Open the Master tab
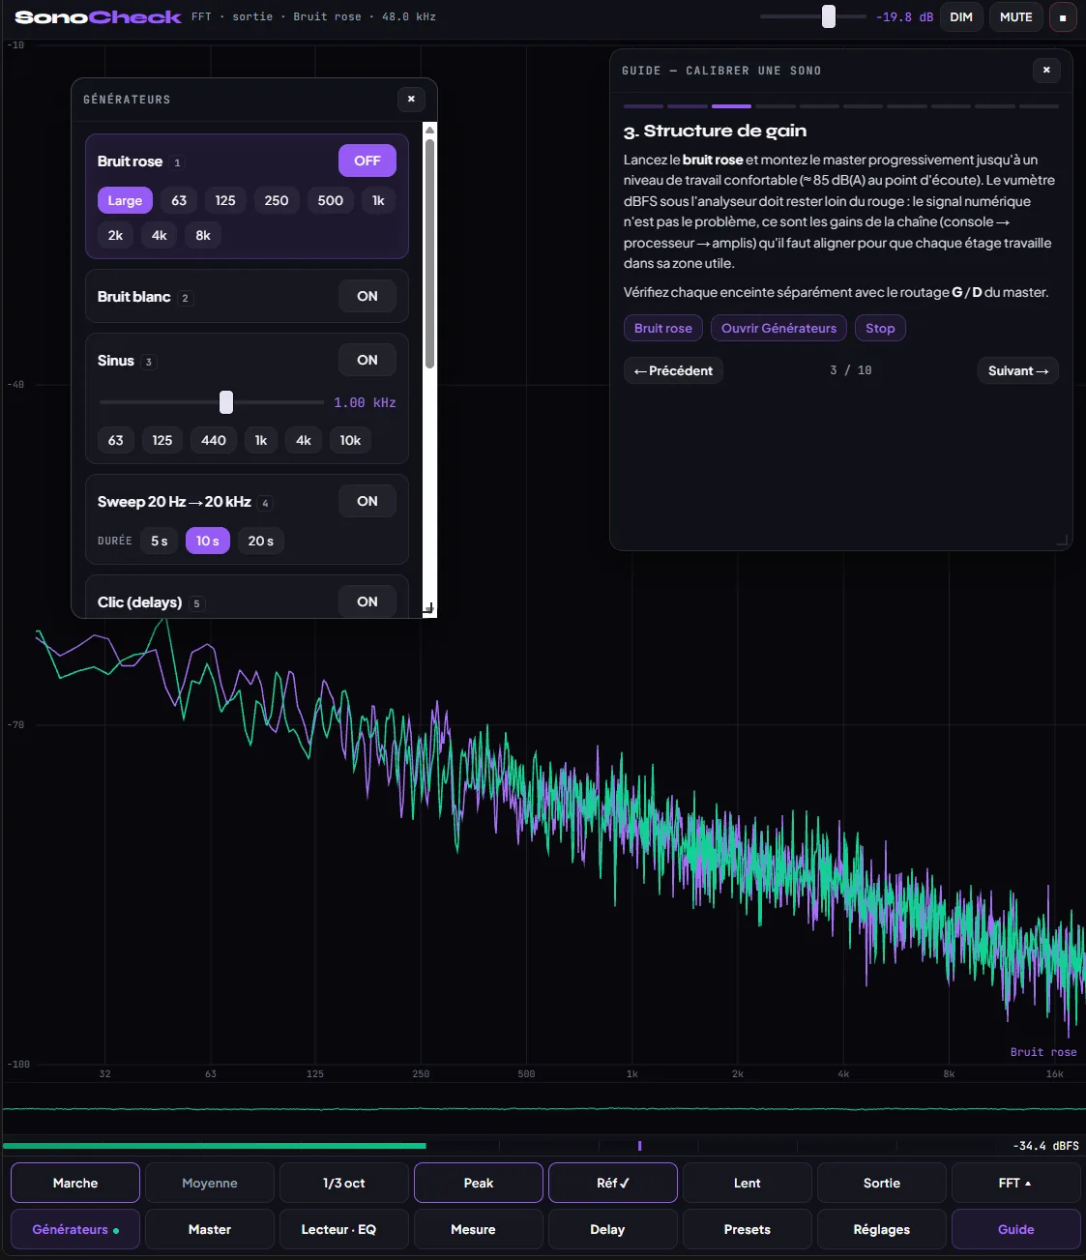 [x=210, y=1229]
